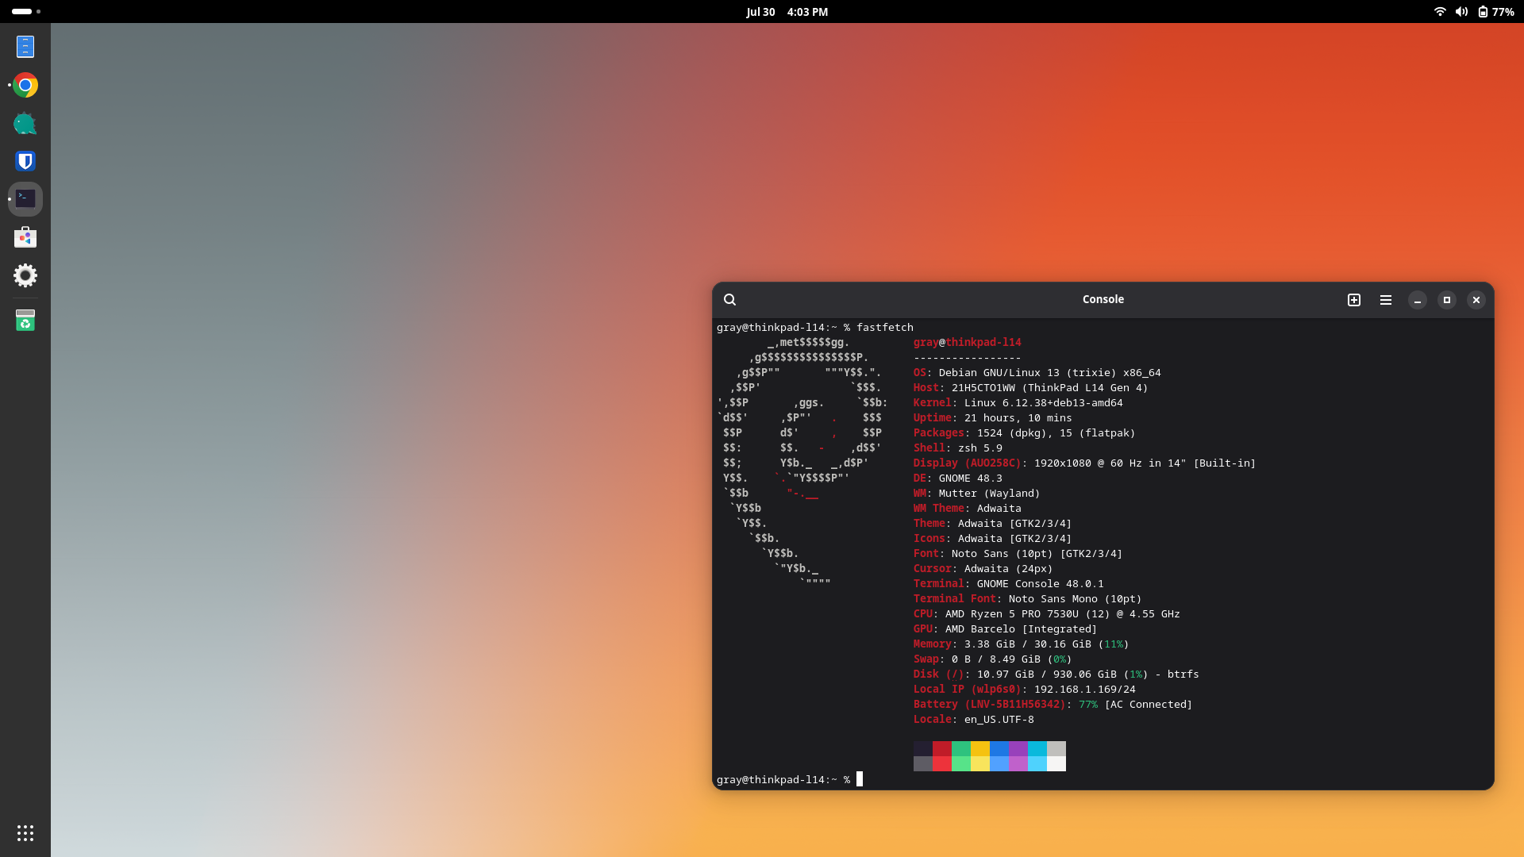This screenshot has width=1524, height=857.
Task: Click the 'Swap: 0 B / 8.49 GiB' line
Action: click(992, 659)
